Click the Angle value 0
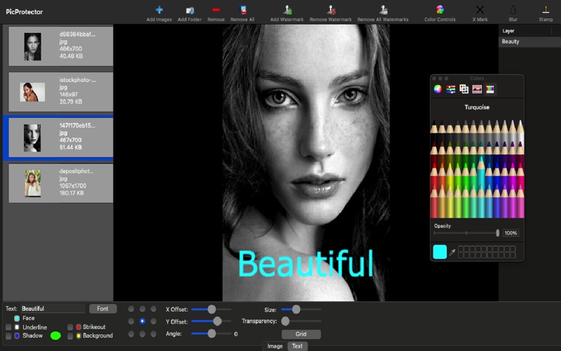This screenshot has width=561, height=351. pyautogui.click(x=236, y=334)
